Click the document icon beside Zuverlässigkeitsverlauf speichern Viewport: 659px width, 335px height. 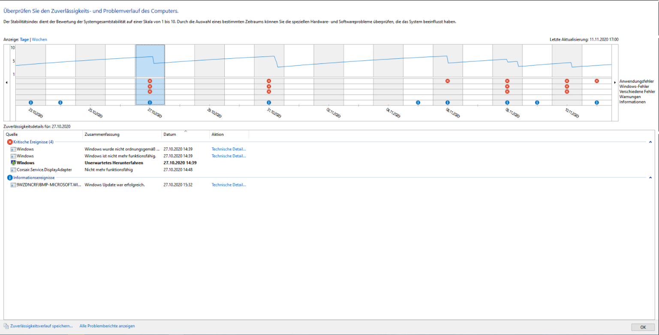[x=6, y=326]
